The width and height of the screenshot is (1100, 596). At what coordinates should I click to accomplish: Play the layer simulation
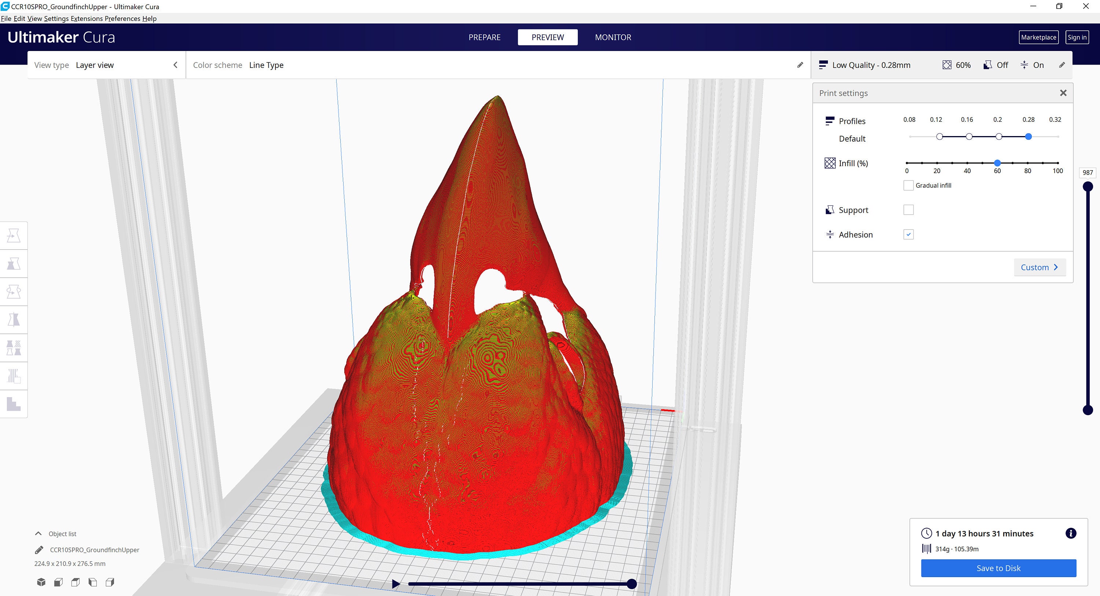point(396,584)
